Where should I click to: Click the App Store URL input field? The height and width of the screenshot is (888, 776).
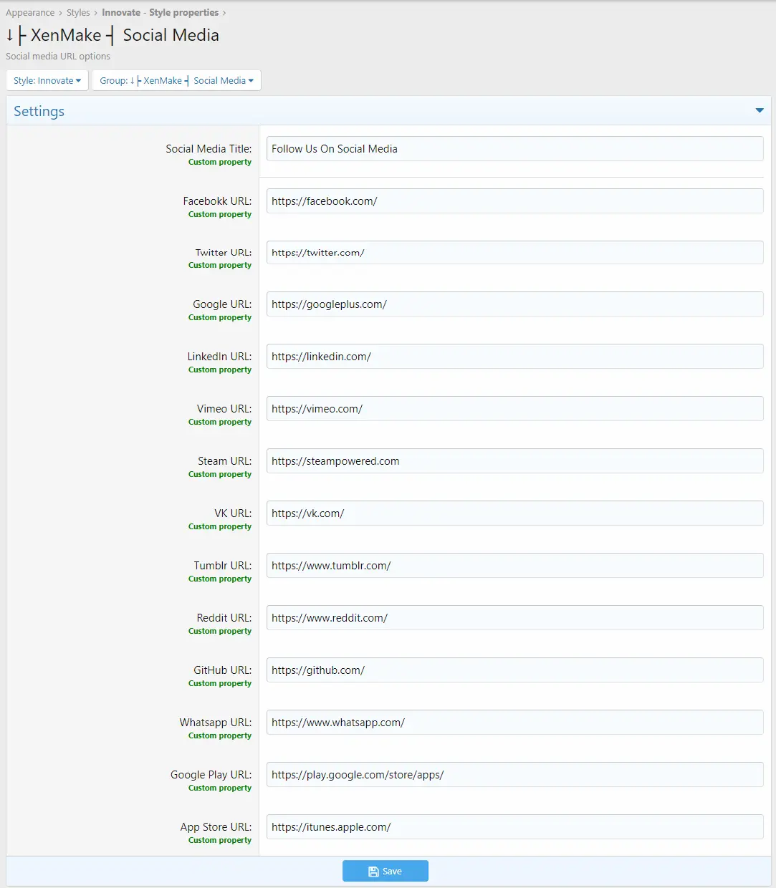click(514, 827)
